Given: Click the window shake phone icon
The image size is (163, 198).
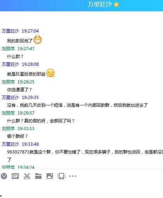Looking at the screenshot, I should pyautogui.click(x=61, y=176).
